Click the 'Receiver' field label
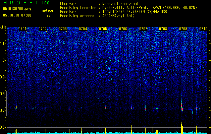 (x=68, y=12)
